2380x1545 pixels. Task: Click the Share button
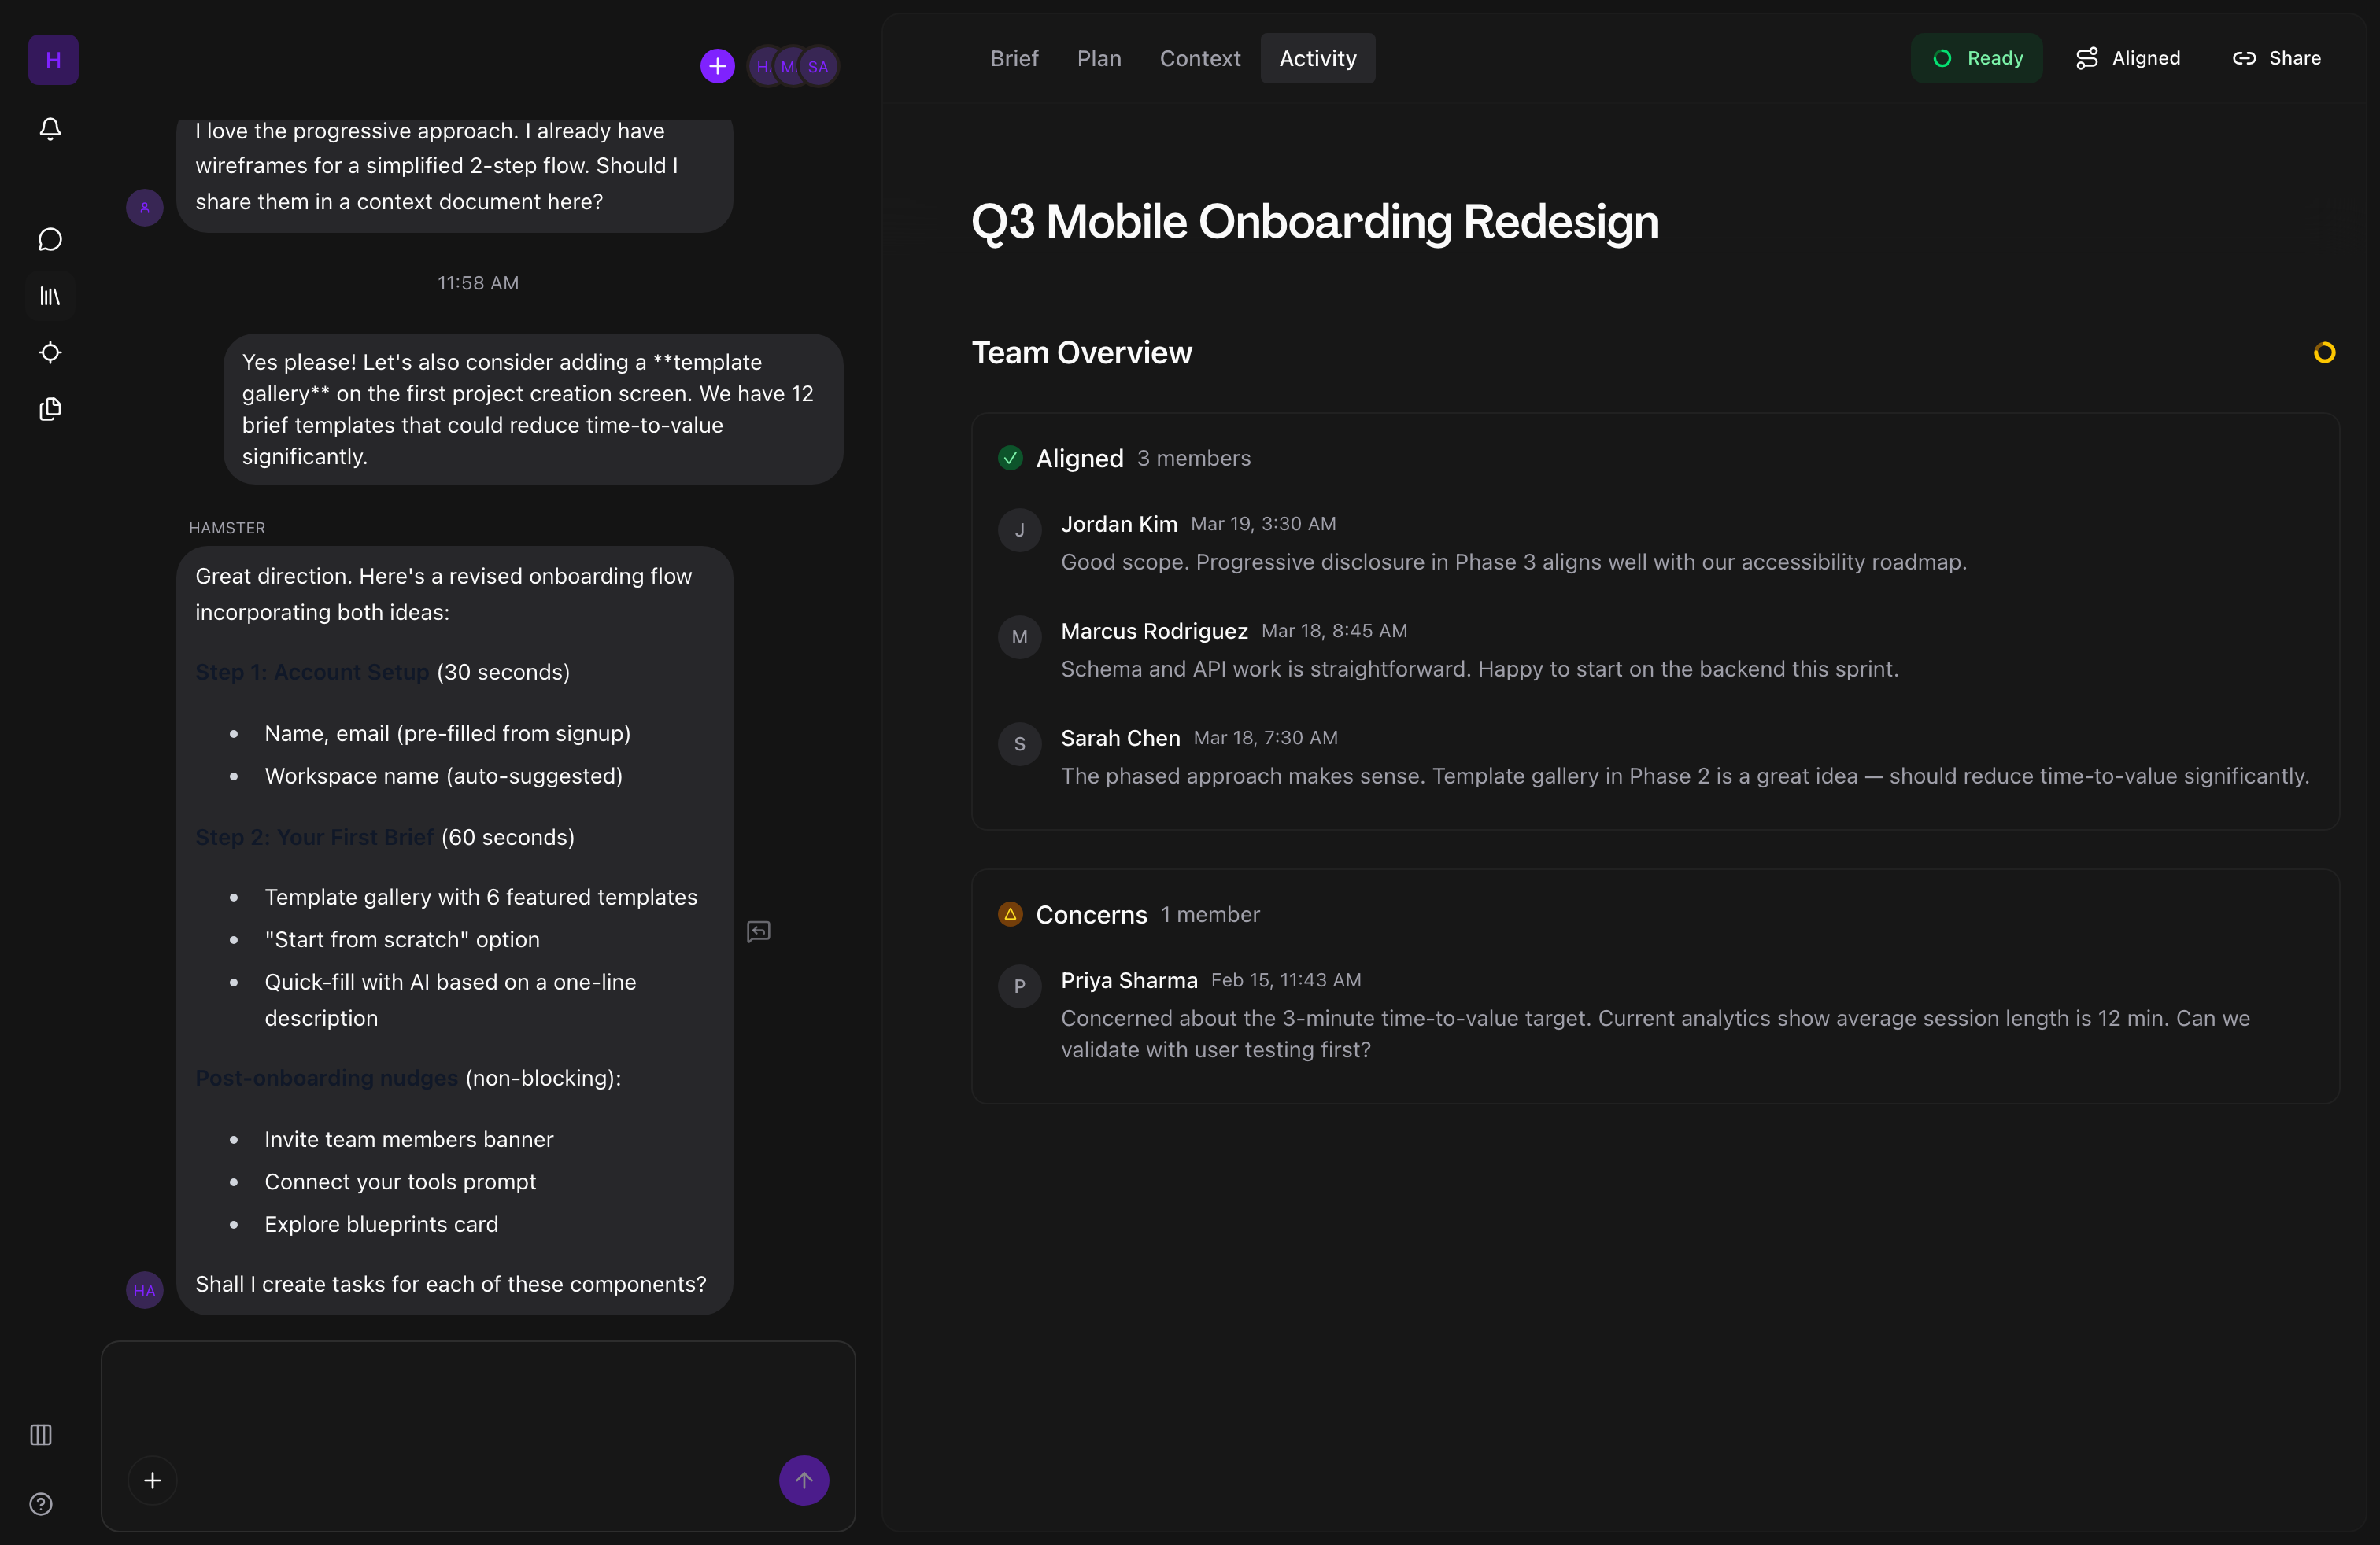[x=2277, y=58]
